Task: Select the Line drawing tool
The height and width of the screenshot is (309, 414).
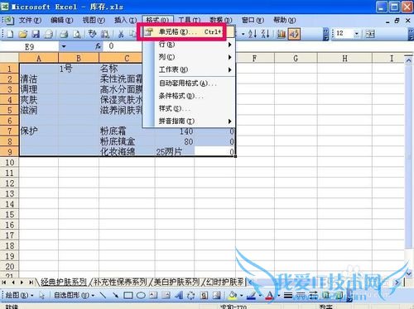Action: [103, 296]
